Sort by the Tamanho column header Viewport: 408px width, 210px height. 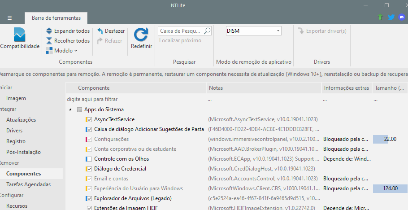[x=390, y=88]
